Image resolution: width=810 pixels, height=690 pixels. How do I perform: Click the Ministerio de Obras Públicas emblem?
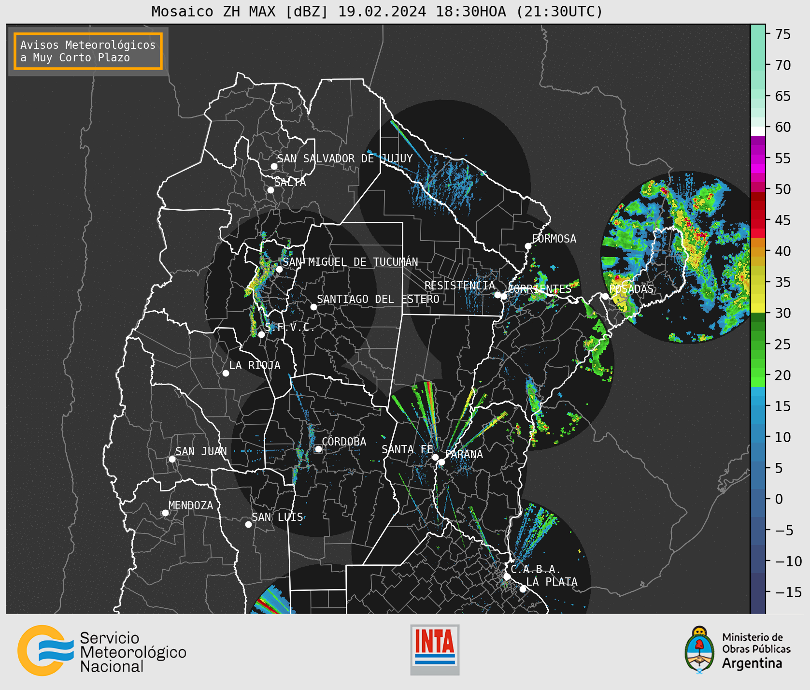[699, 650]
